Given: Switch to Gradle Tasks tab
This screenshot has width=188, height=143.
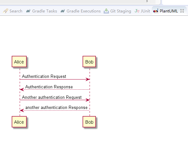Looking at the screenshot, I should pyautogui.click(x=41, y=11).
